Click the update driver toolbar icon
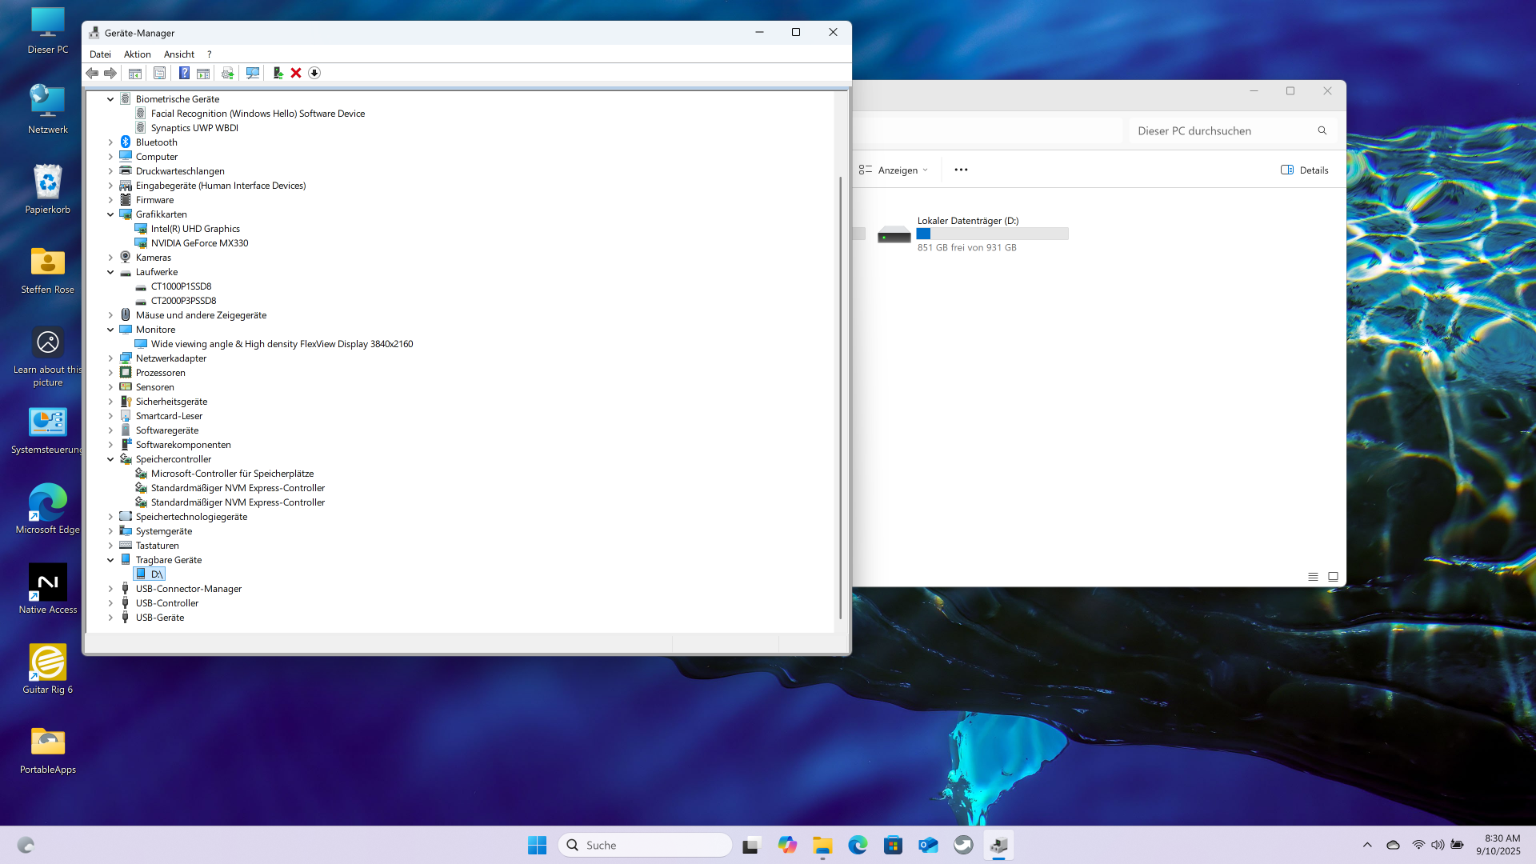 227,73
